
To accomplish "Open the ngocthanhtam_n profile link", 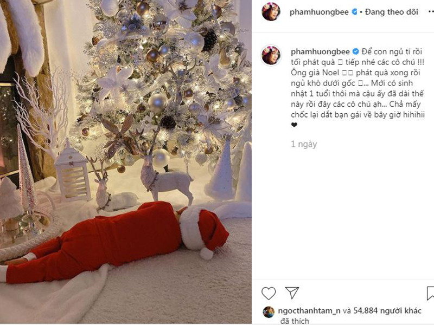I will [x=309, y=311].
